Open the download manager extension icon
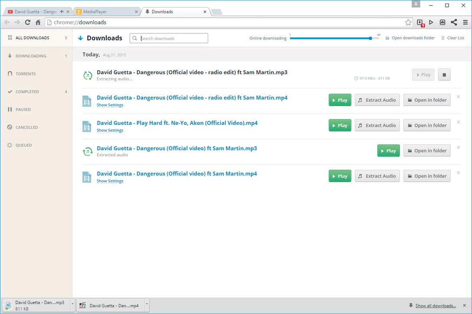The width and height of the screenshot is (472, 314). [x=420, y=23]
